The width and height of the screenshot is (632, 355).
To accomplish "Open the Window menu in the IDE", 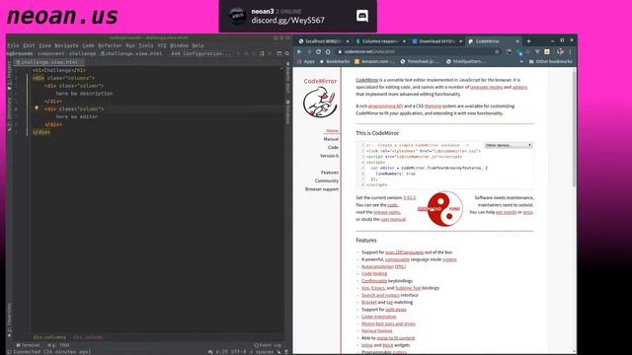I will point(179,45).
